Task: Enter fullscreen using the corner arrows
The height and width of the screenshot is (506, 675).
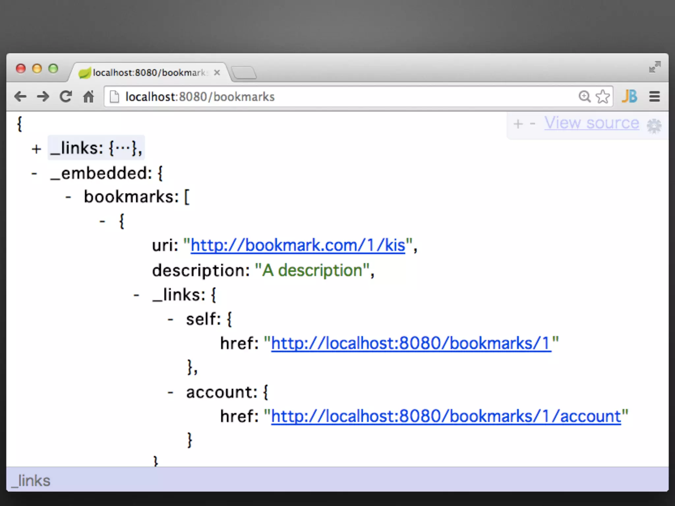Action: coord(655,67)
